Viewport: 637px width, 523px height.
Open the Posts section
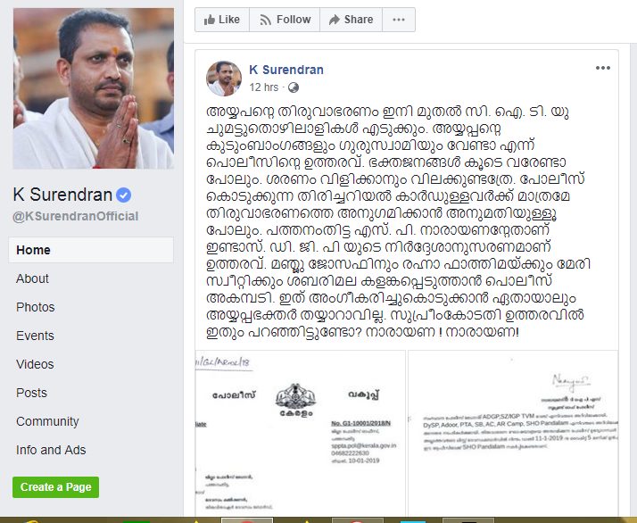[32, 393]
